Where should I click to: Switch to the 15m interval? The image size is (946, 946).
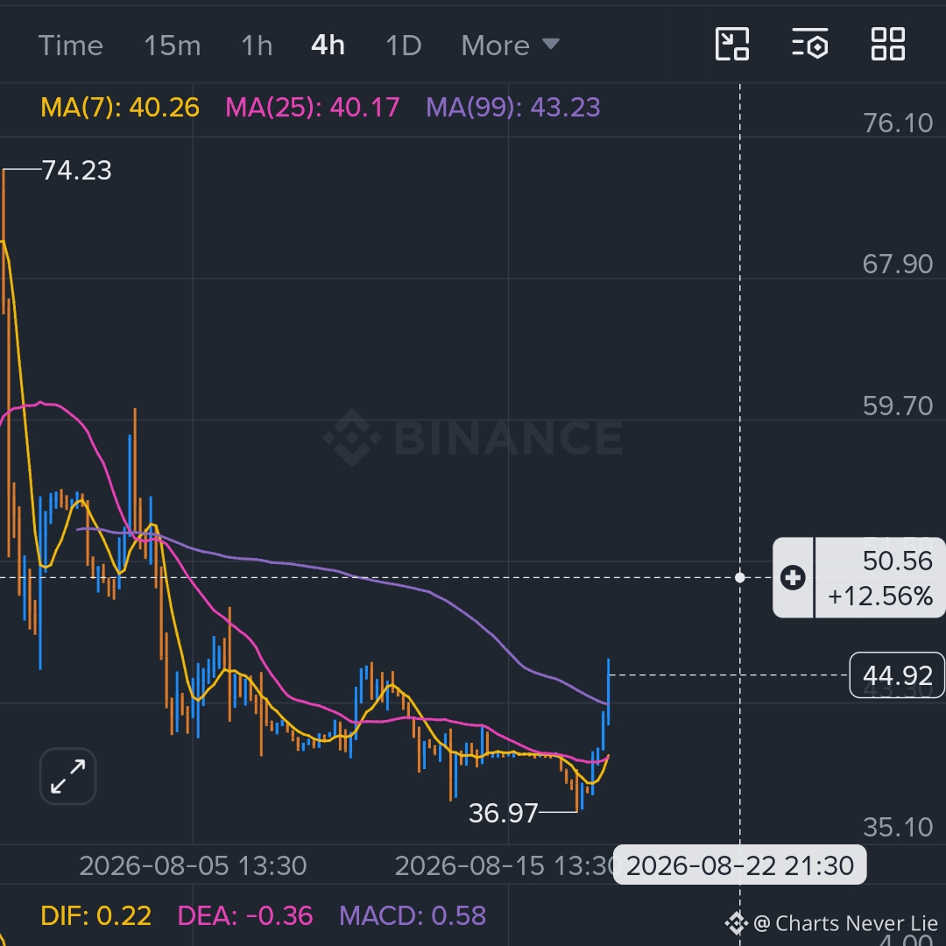172,46
